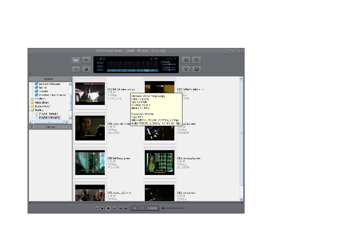Click playlist view scroll up arrow
The height and width of the screenshot is (238, 344).
click(x=242, y=78)
